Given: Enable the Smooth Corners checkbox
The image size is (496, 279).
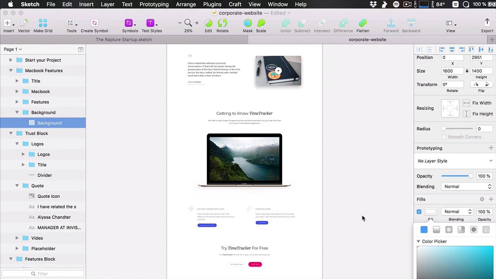Looking at the screenshot, I should 444,137.
